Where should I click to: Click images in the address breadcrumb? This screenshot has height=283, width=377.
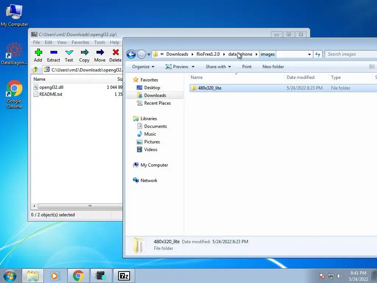[x=268, y=54]
